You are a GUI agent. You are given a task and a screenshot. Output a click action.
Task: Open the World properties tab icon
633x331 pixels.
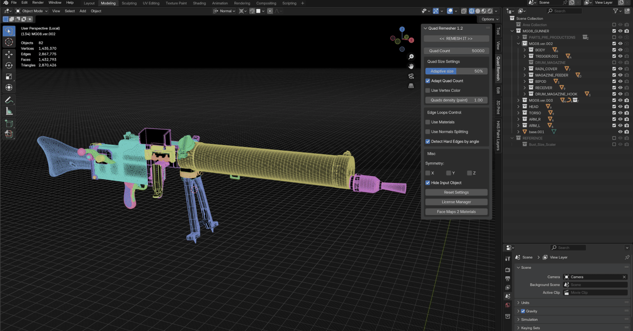tap(507, 305)
